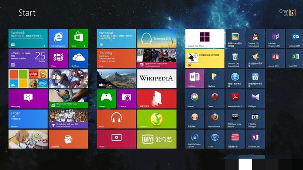
Task: Open the orange bucket app tile
Action: click(68, 139)
